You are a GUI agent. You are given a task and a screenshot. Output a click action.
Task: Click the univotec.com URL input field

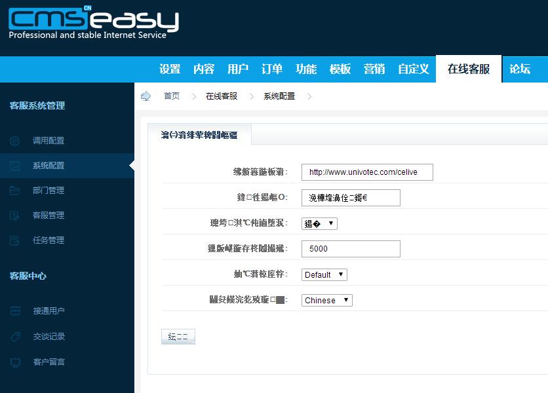click(x=366, y=172)
